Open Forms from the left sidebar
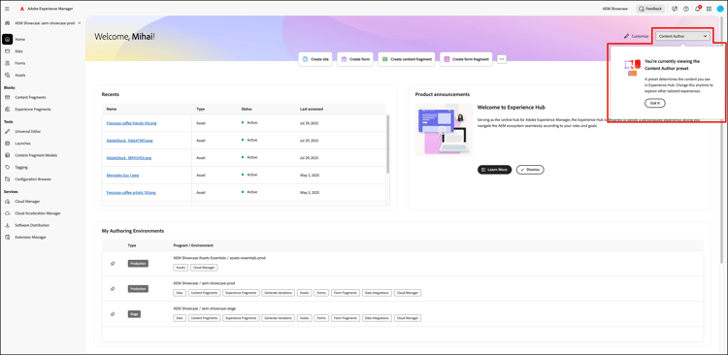 [19, 63]
